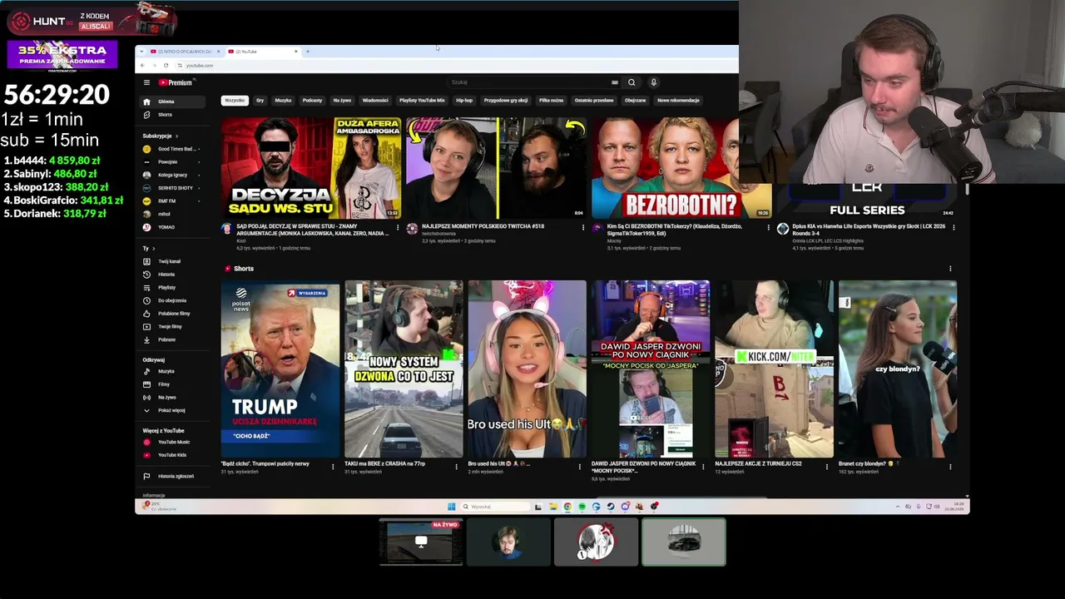1065x599 pixels.
Task: Open the Good Times Bad subscription channel
Action: tap(171, 149)
